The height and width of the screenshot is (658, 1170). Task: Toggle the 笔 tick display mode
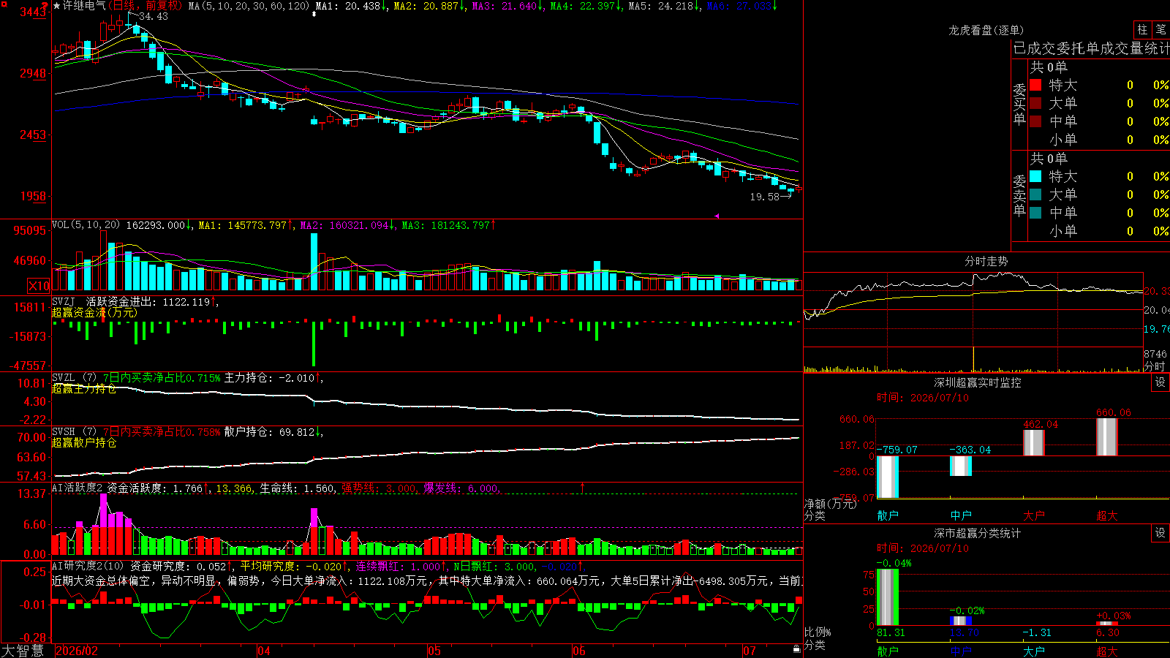coord(1161,29)
